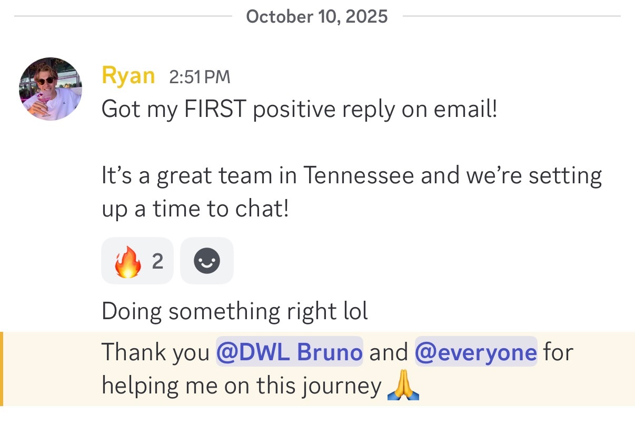The image size is (635, 424).
Task: Click "Thank you" in the highlighted message
Action: click(155, 352)
